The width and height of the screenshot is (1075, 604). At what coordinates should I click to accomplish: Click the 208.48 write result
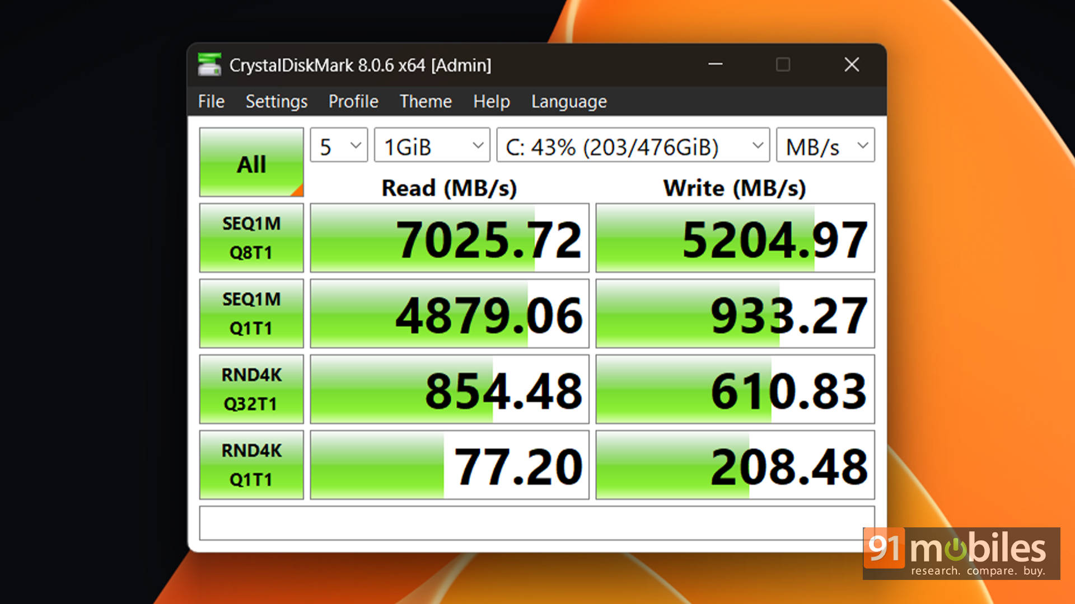point(735,464)
